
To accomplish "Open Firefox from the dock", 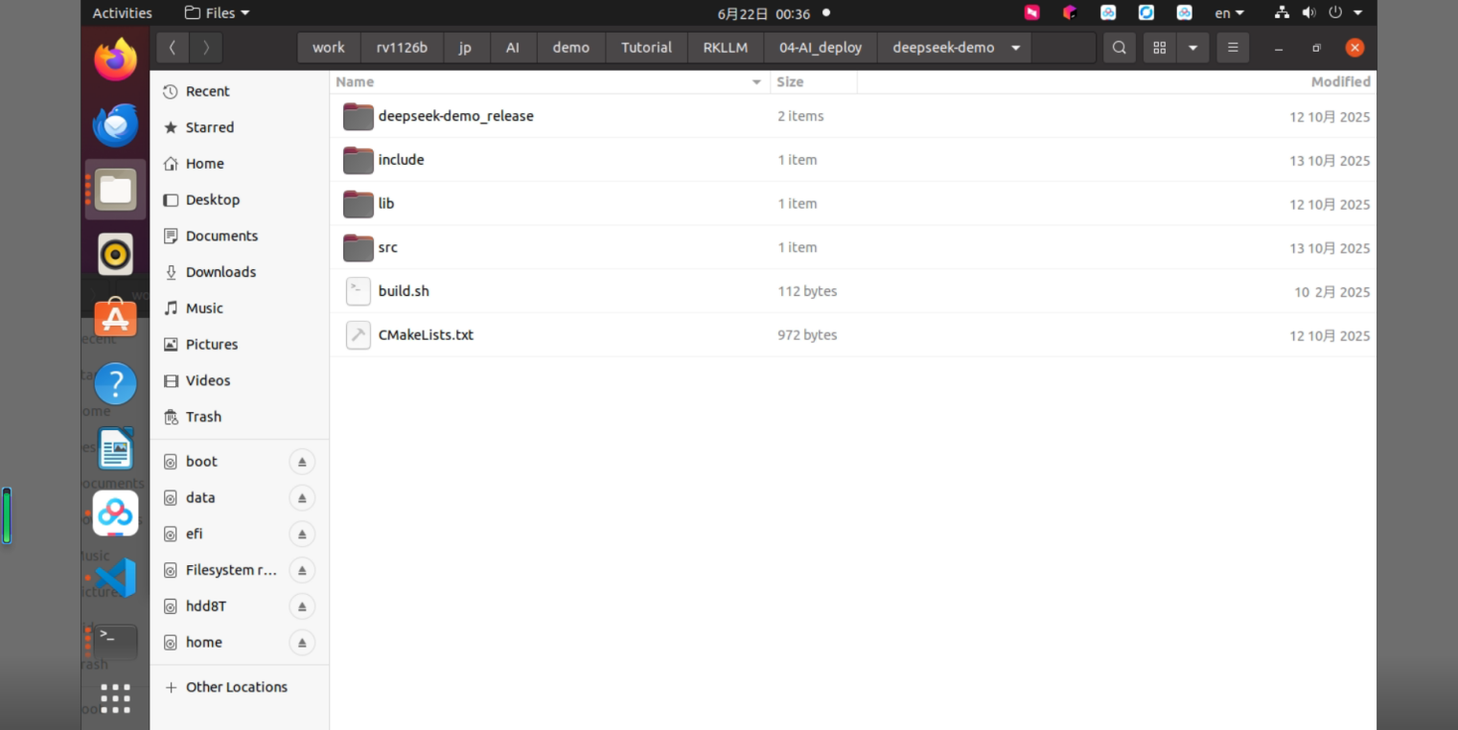I will click(115, 59).
